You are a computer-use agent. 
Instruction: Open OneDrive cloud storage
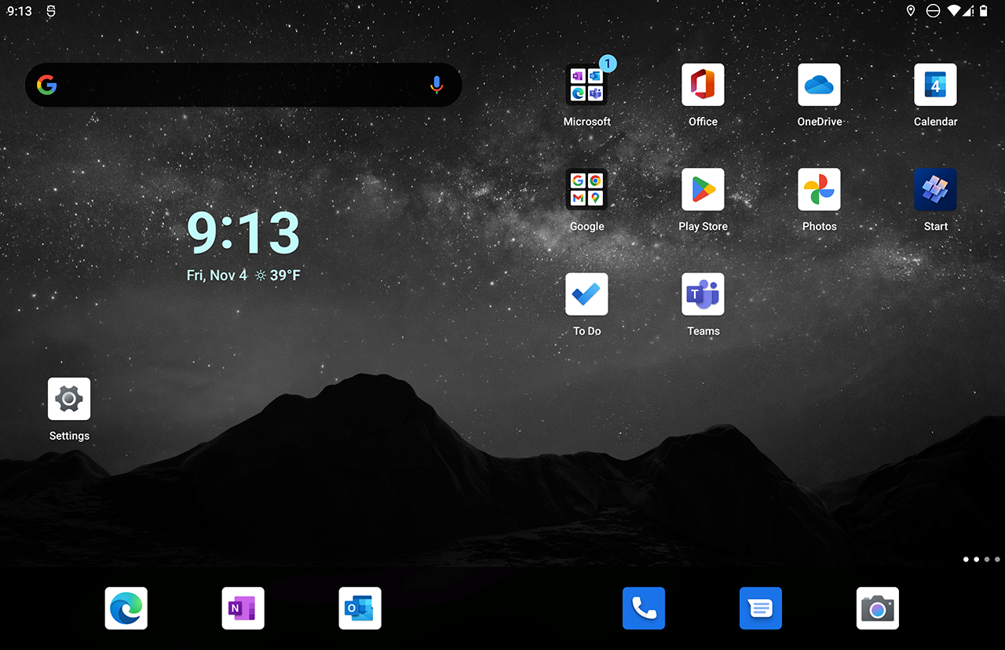click(819, 85)
